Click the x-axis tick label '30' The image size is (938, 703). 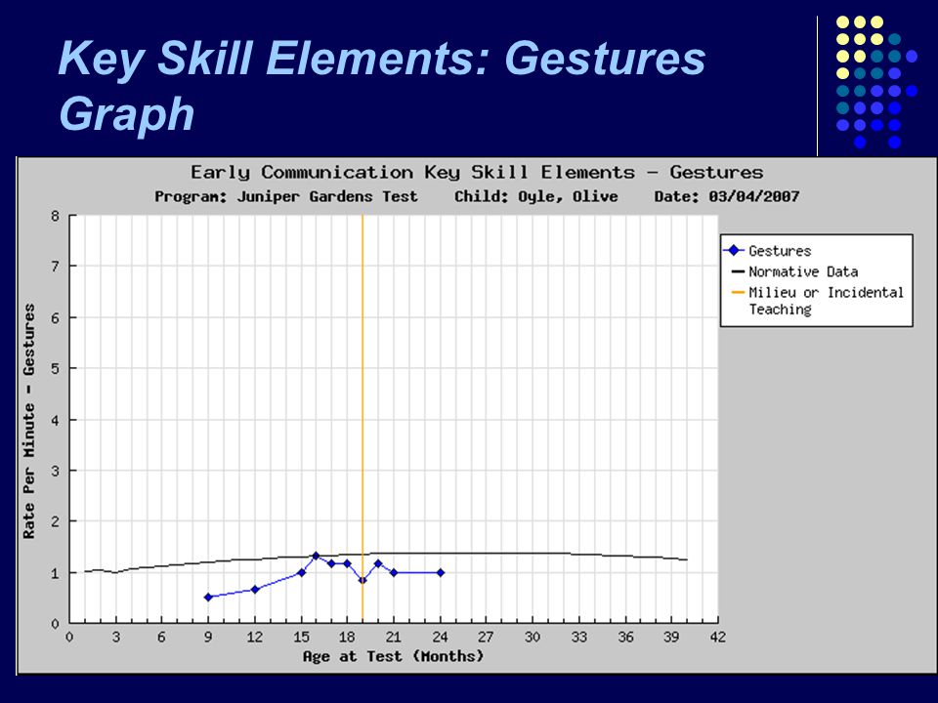coord(533,638)
